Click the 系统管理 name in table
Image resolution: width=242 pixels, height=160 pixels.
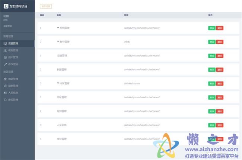pyautogui.click(x=65, y=28)
